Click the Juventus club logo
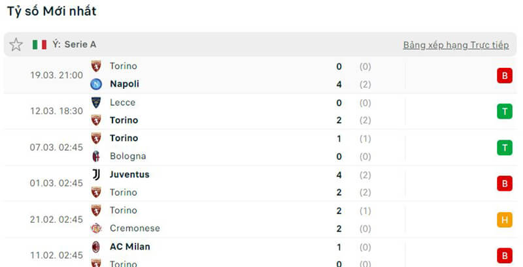 point(96,175)
